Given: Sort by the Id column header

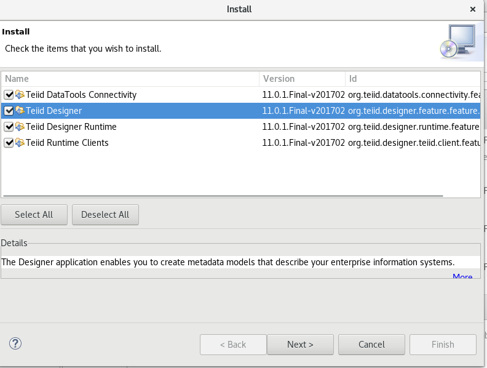Looking at the screenshot, I should 413,79.
